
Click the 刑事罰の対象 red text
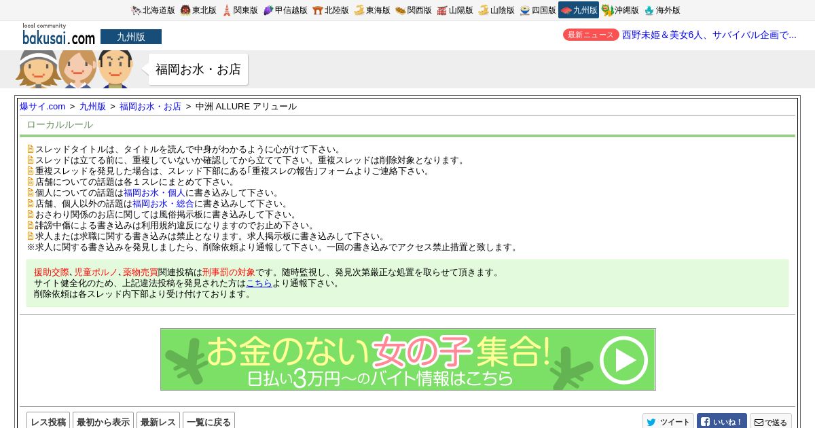click(229, 272)
